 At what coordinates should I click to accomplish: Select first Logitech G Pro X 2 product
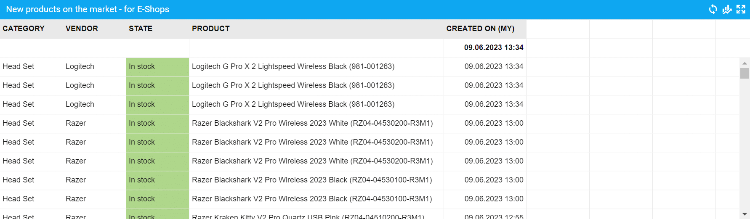coord(293,66)
